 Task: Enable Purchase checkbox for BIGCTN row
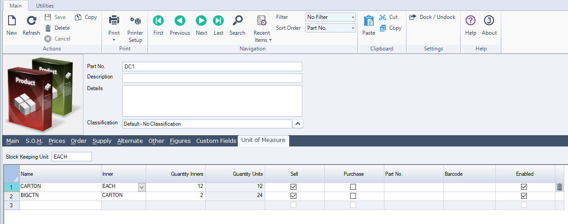(353, 196)
